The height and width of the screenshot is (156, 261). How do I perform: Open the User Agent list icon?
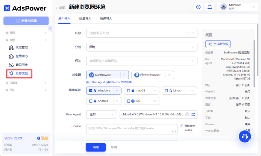187,114
